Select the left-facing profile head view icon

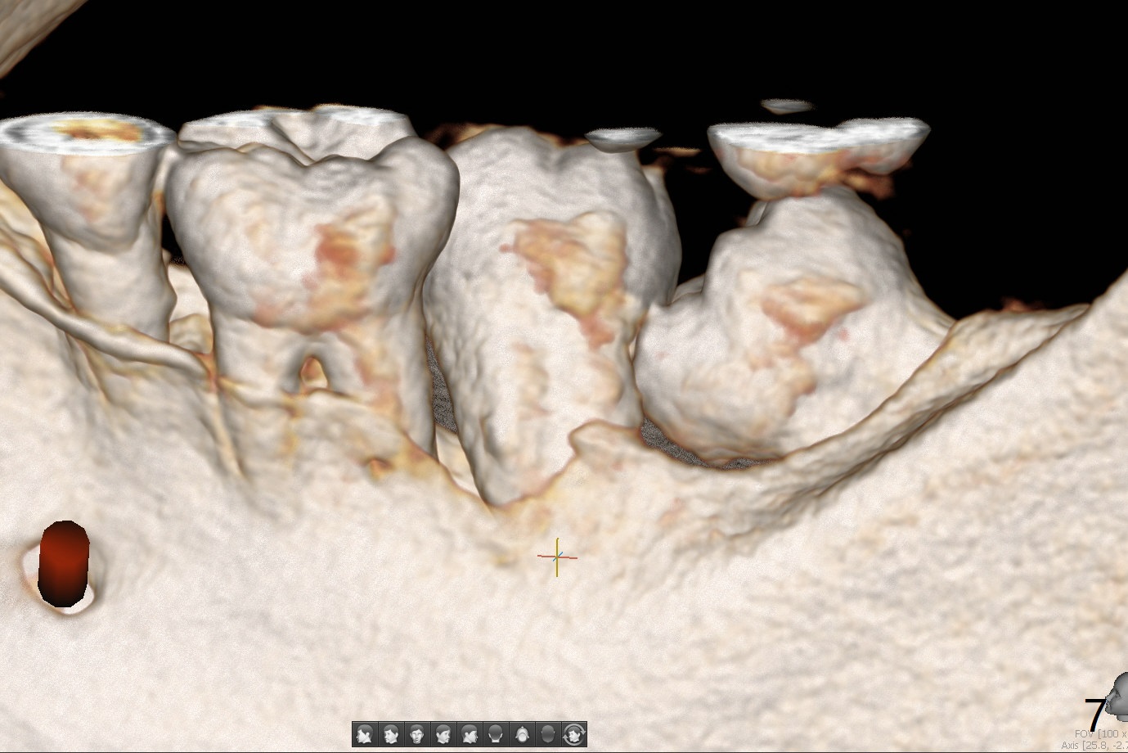365,734
